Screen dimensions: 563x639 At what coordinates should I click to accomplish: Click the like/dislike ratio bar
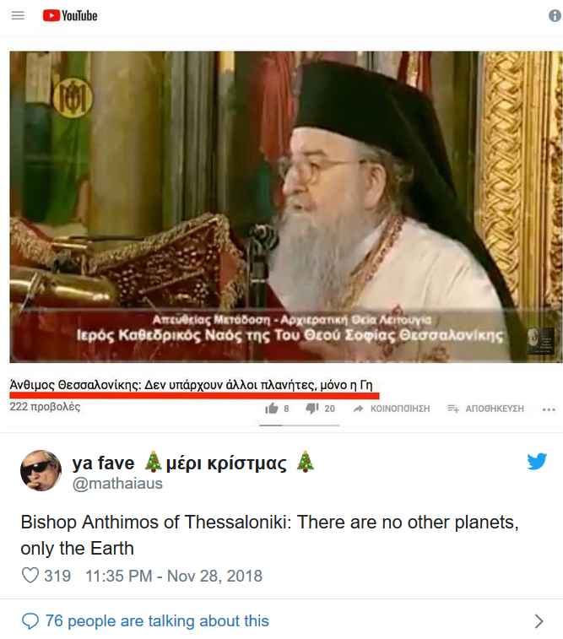pyautogui.click(x=300, y=425)
